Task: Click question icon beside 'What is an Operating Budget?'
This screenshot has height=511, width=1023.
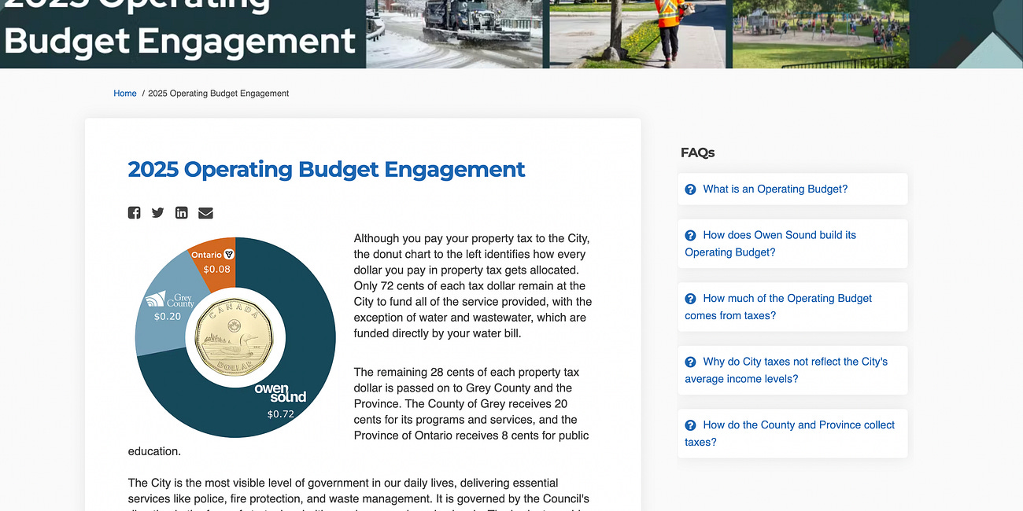Action: point(690,189)
